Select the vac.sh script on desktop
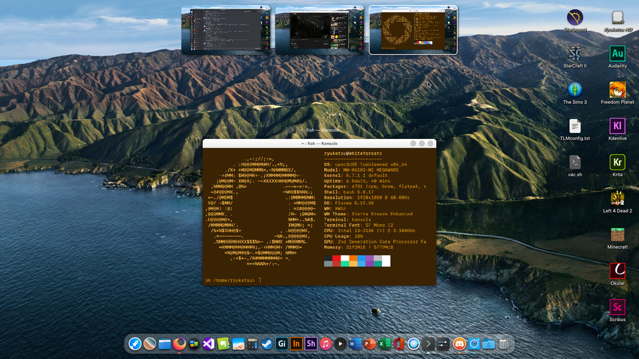 (x=575, y=162)
